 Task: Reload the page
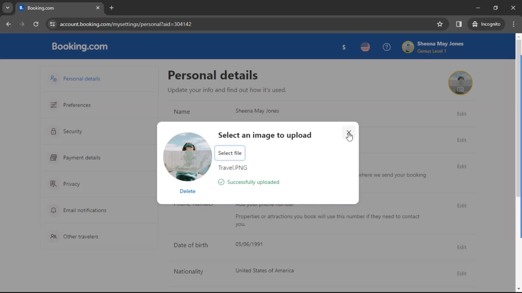(x=36, y=24)
